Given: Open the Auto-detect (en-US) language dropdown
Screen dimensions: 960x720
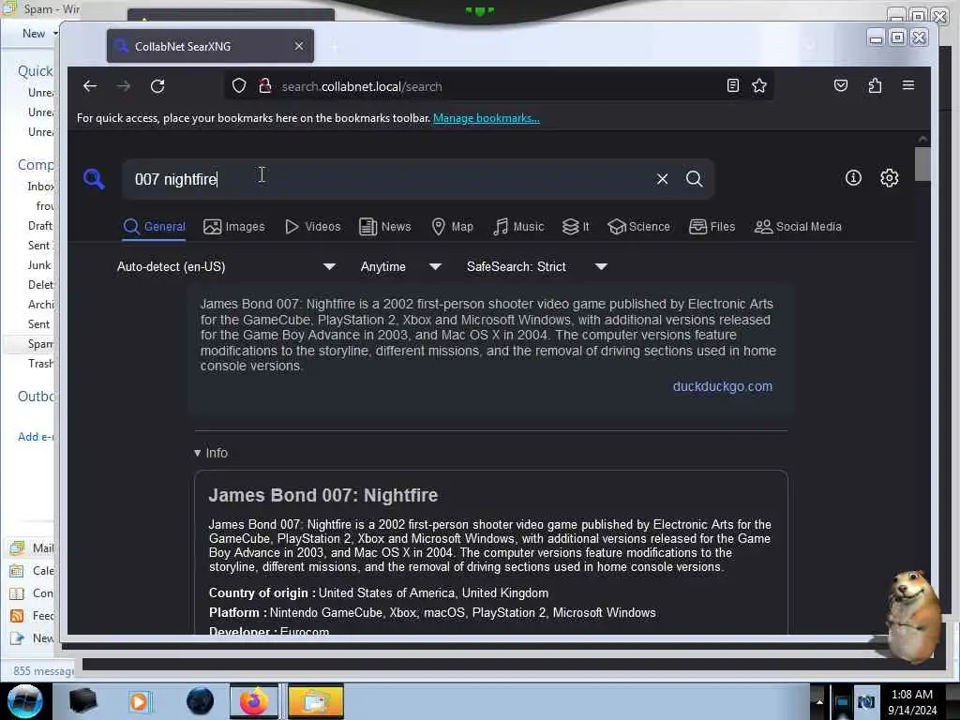Looking at the screenshot, I should (x=226, y=266).
